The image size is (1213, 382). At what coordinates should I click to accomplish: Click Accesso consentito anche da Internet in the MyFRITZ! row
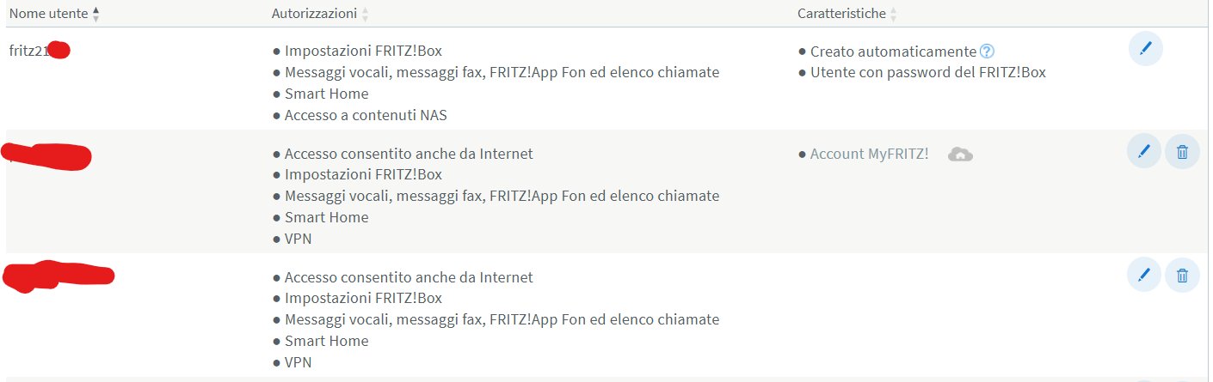(409, 155)
